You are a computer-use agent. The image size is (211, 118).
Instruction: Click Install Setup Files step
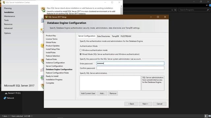coord(53,49)
